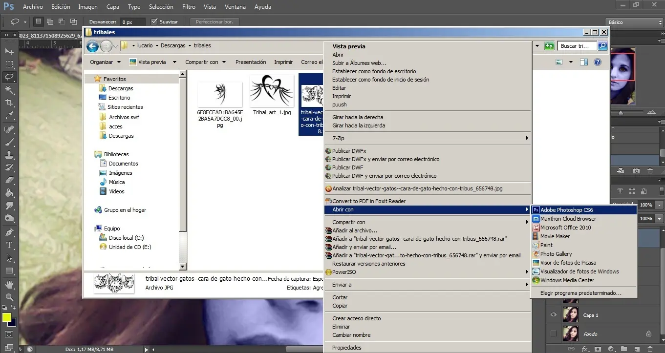665x353 pixels.
Task: Select the Clone Stamp tool
Action: (9, 155)
